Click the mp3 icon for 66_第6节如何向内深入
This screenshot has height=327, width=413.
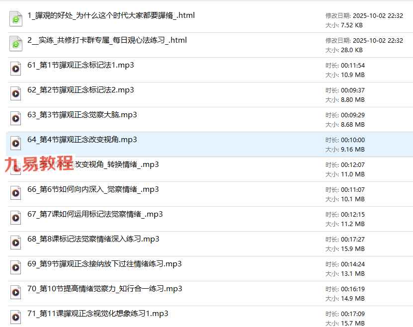click(16, 193)
